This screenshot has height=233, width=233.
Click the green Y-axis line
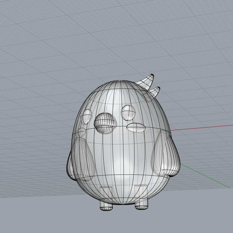tap(206, 176)
